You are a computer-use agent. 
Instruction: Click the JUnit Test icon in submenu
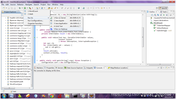(51, 26)
